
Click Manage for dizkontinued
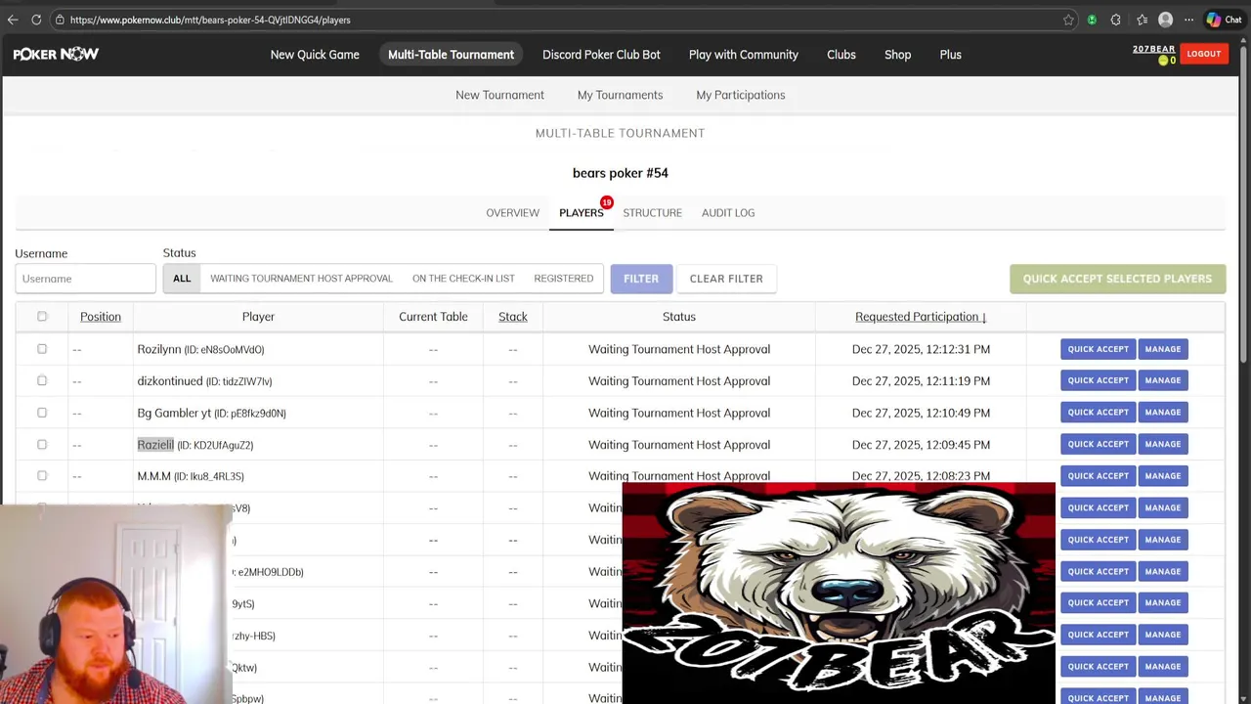pyautogui.click(x=1163, y=380)
